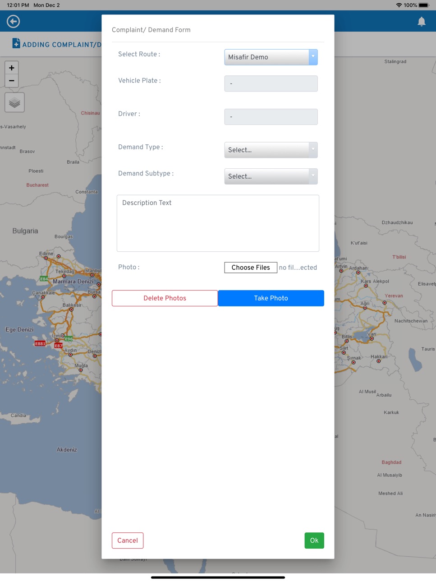Viewport: 436px width, 582px height.
Task: Click the red E881 road marker
Action: [x=40, y=344]
